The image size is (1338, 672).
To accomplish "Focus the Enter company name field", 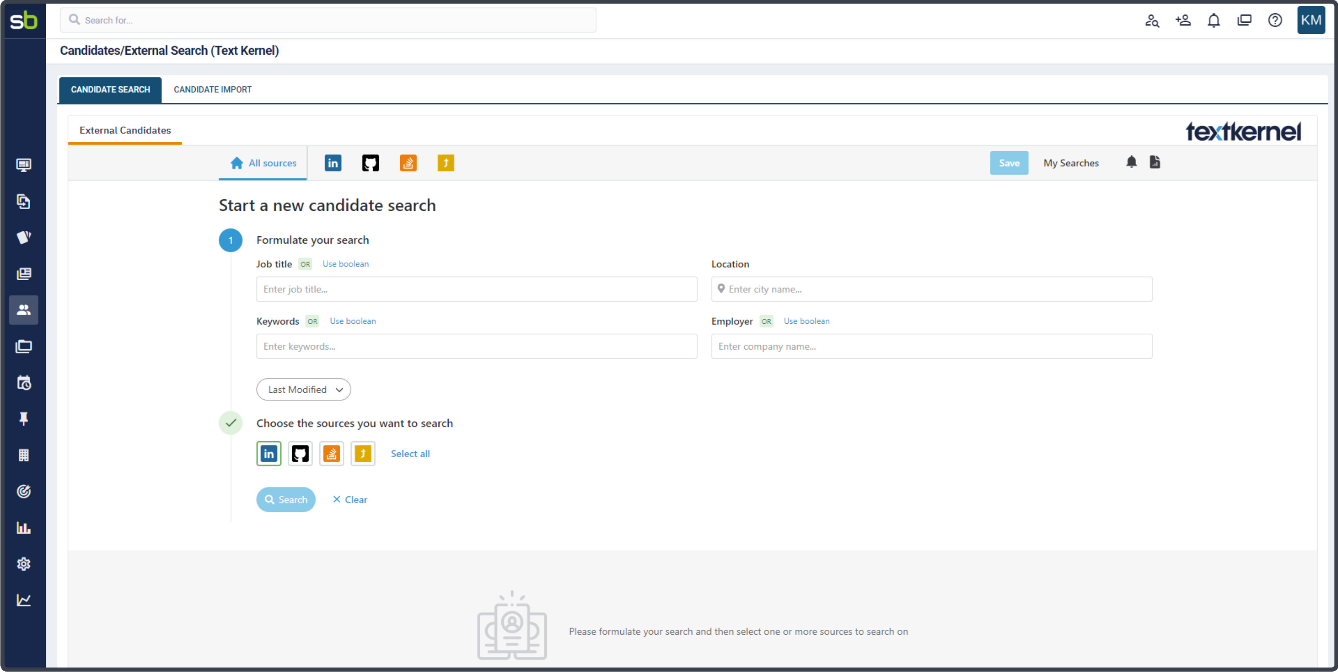I will (931, 346).
